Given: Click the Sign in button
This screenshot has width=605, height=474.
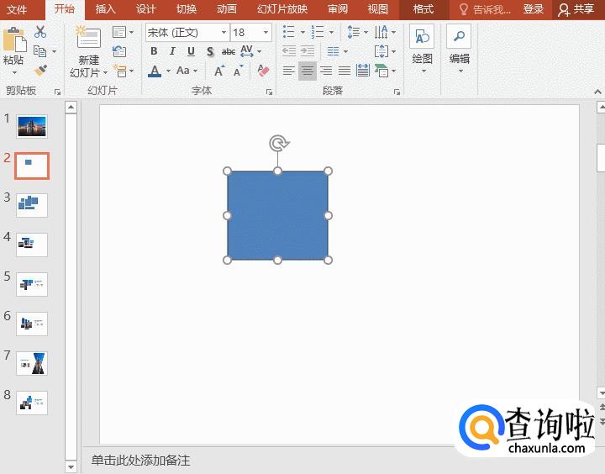Looking at the screenshot, I should click(534, 9).
